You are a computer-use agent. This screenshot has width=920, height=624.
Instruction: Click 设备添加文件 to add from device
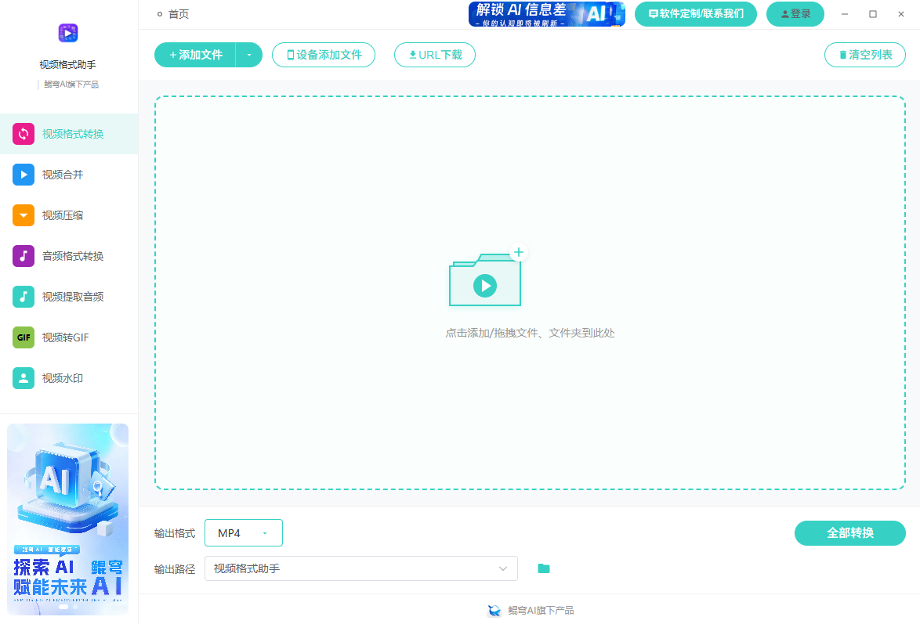pyautogui.click(x=324, y=55)
